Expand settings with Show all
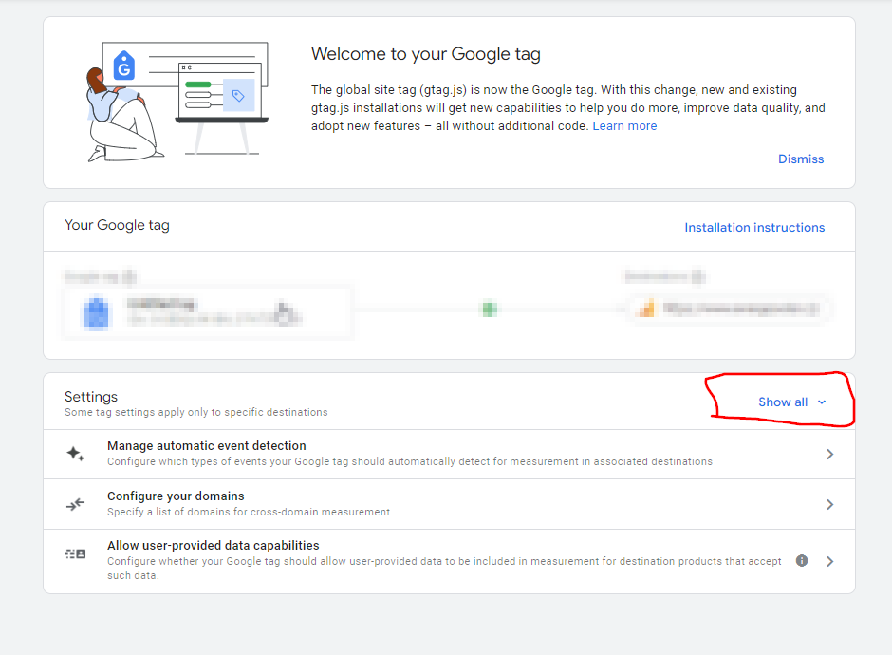892x655 pixels. 783,402
